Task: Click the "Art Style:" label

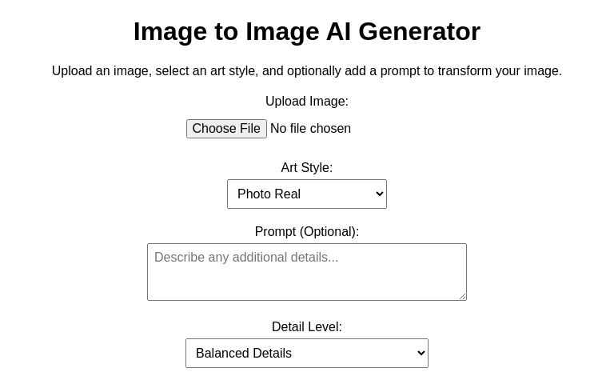Action: click(307, 168)
